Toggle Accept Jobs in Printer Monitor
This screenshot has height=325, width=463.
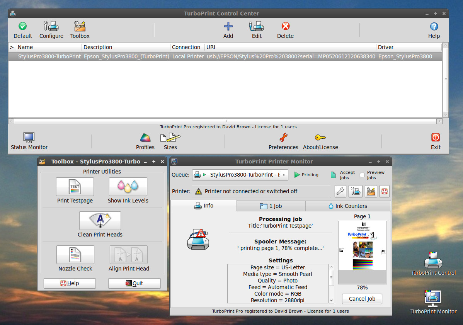(333, 175)
